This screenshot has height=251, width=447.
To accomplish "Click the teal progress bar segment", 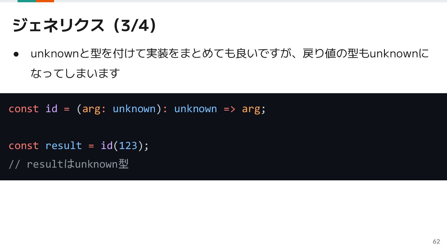I will [27, 1].
